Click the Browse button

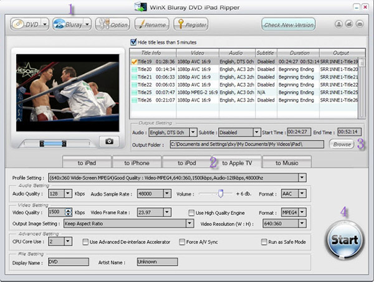pos(342,144)
